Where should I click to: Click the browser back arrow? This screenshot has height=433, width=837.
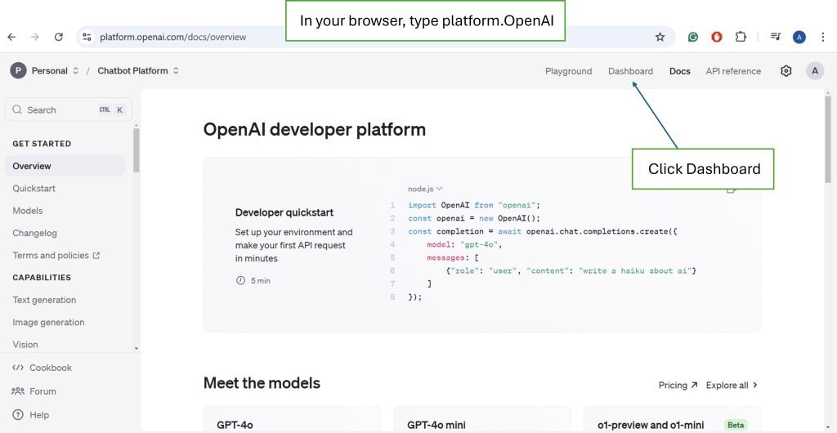point(11,37)
